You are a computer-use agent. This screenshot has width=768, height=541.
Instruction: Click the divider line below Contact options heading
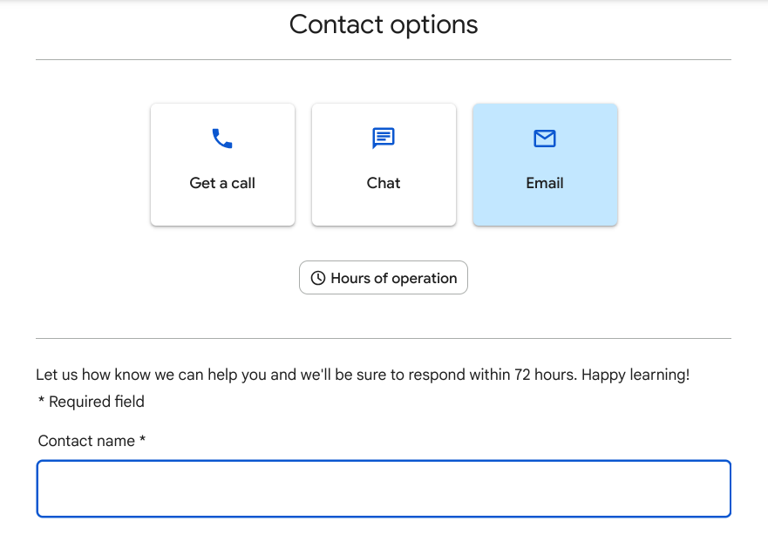pos(384,60)
